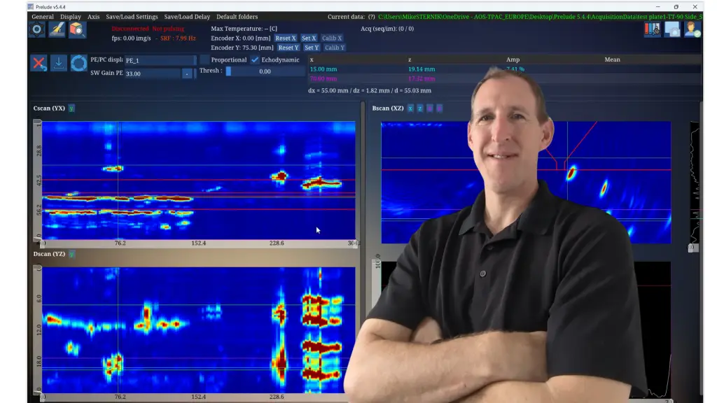Open the Save/Load Settings menu

[x=132, y=17]
